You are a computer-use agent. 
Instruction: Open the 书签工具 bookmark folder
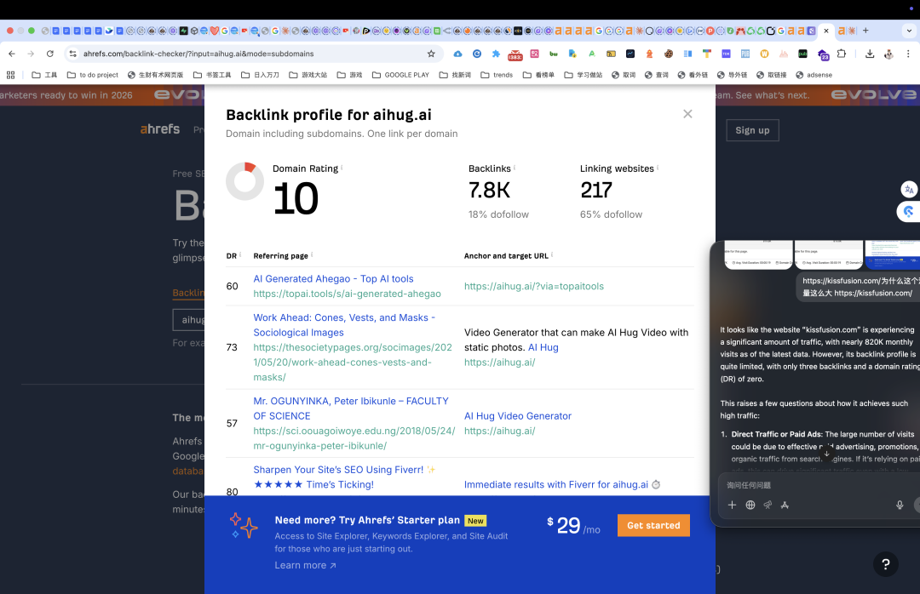[x=212, y=75]
